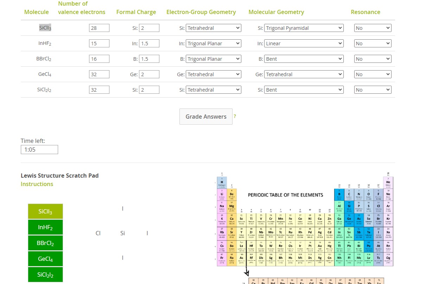
Task: Click the help question mark beside Grade Answers
Action: [x=235, y=116]
